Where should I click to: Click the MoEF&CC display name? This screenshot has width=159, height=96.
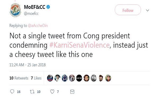(x=34, y=7)
